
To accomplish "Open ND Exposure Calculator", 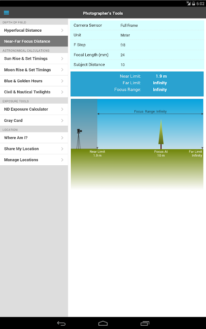I will click(34, 109).
